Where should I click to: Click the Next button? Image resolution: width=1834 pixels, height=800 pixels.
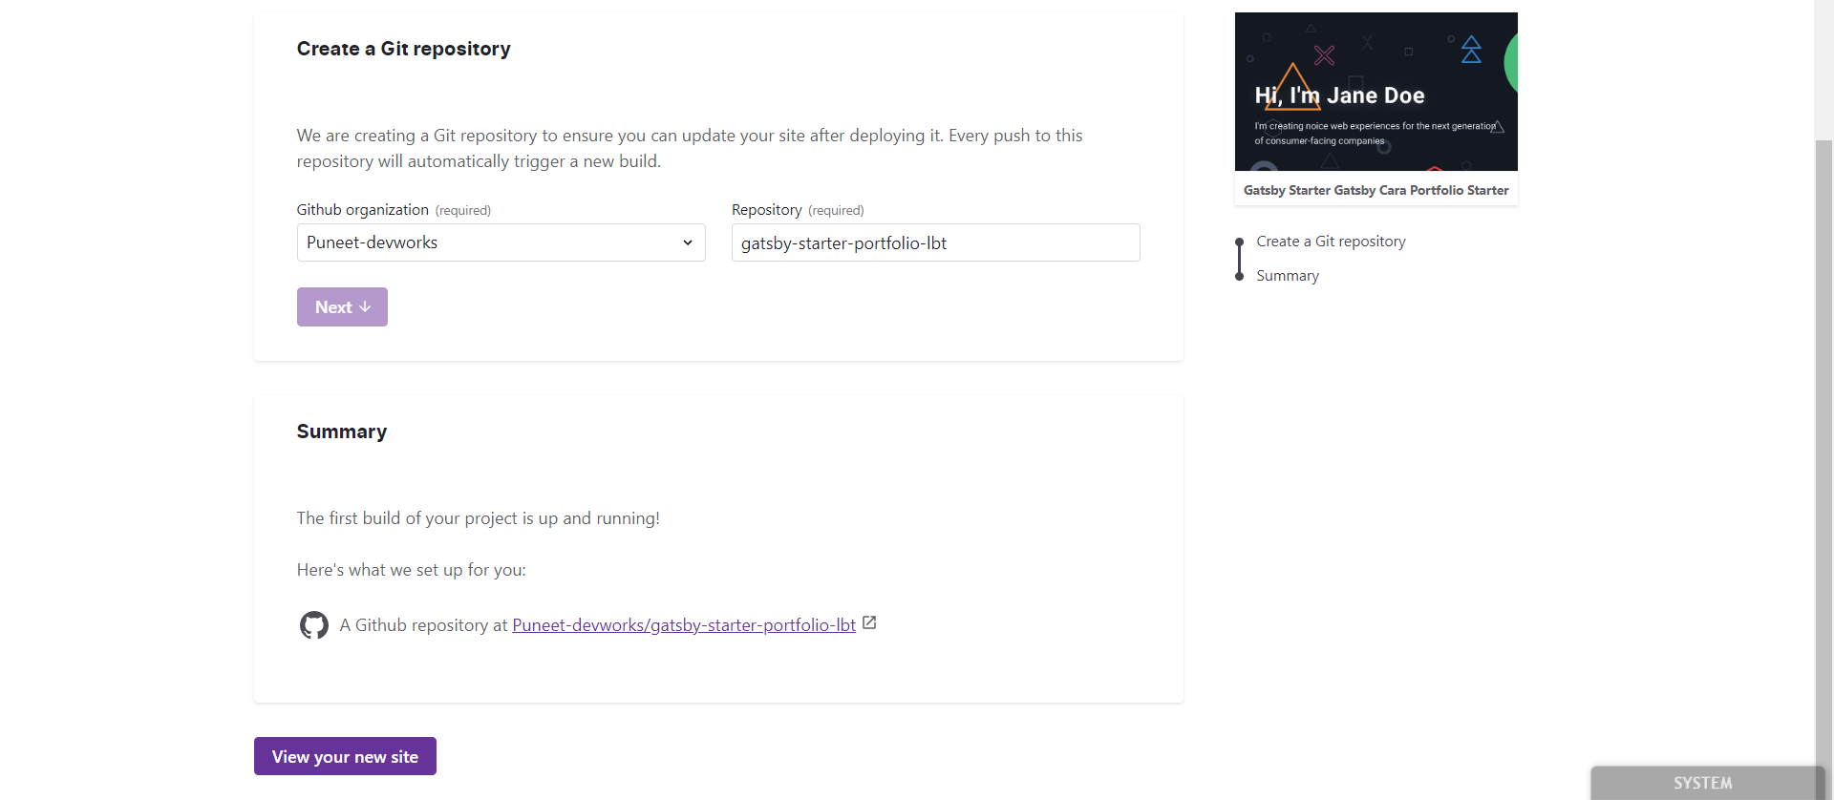tap(342, 307)
